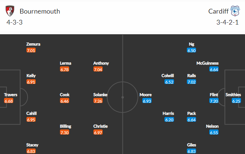Click the Bournemouth club crest icon
Viewport: 245px width, 154px height.
10,11
